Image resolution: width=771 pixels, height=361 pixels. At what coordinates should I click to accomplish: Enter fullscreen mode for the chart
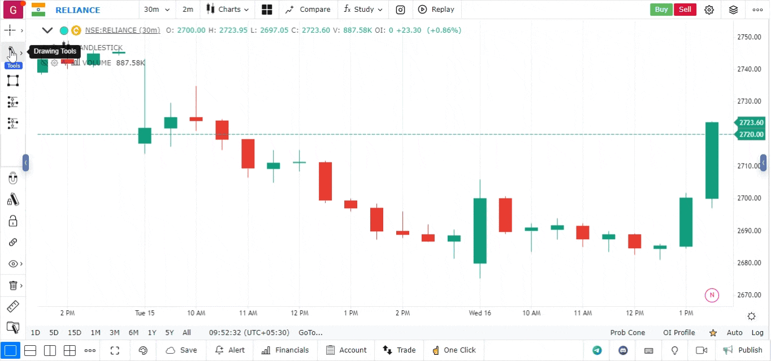pyautogui.click(x=115, y=350)
